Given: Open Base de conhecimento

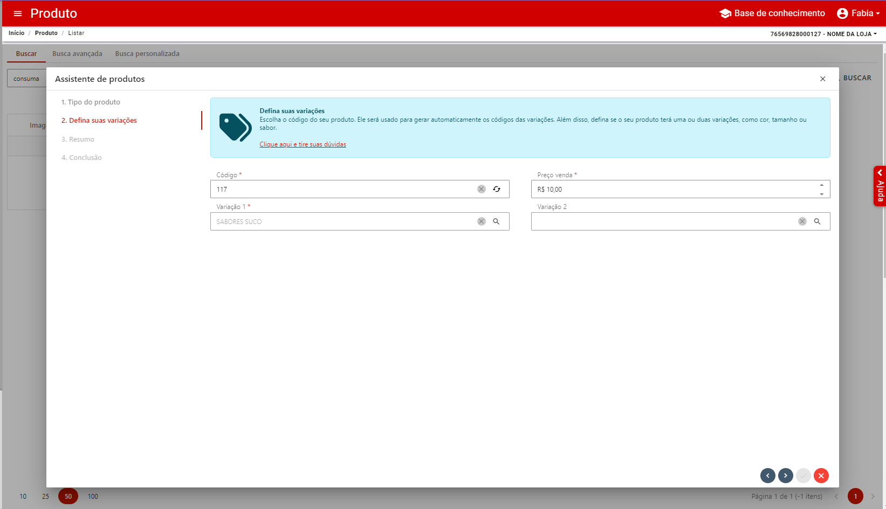Looking at the screenshot, I should coord(772,13).
